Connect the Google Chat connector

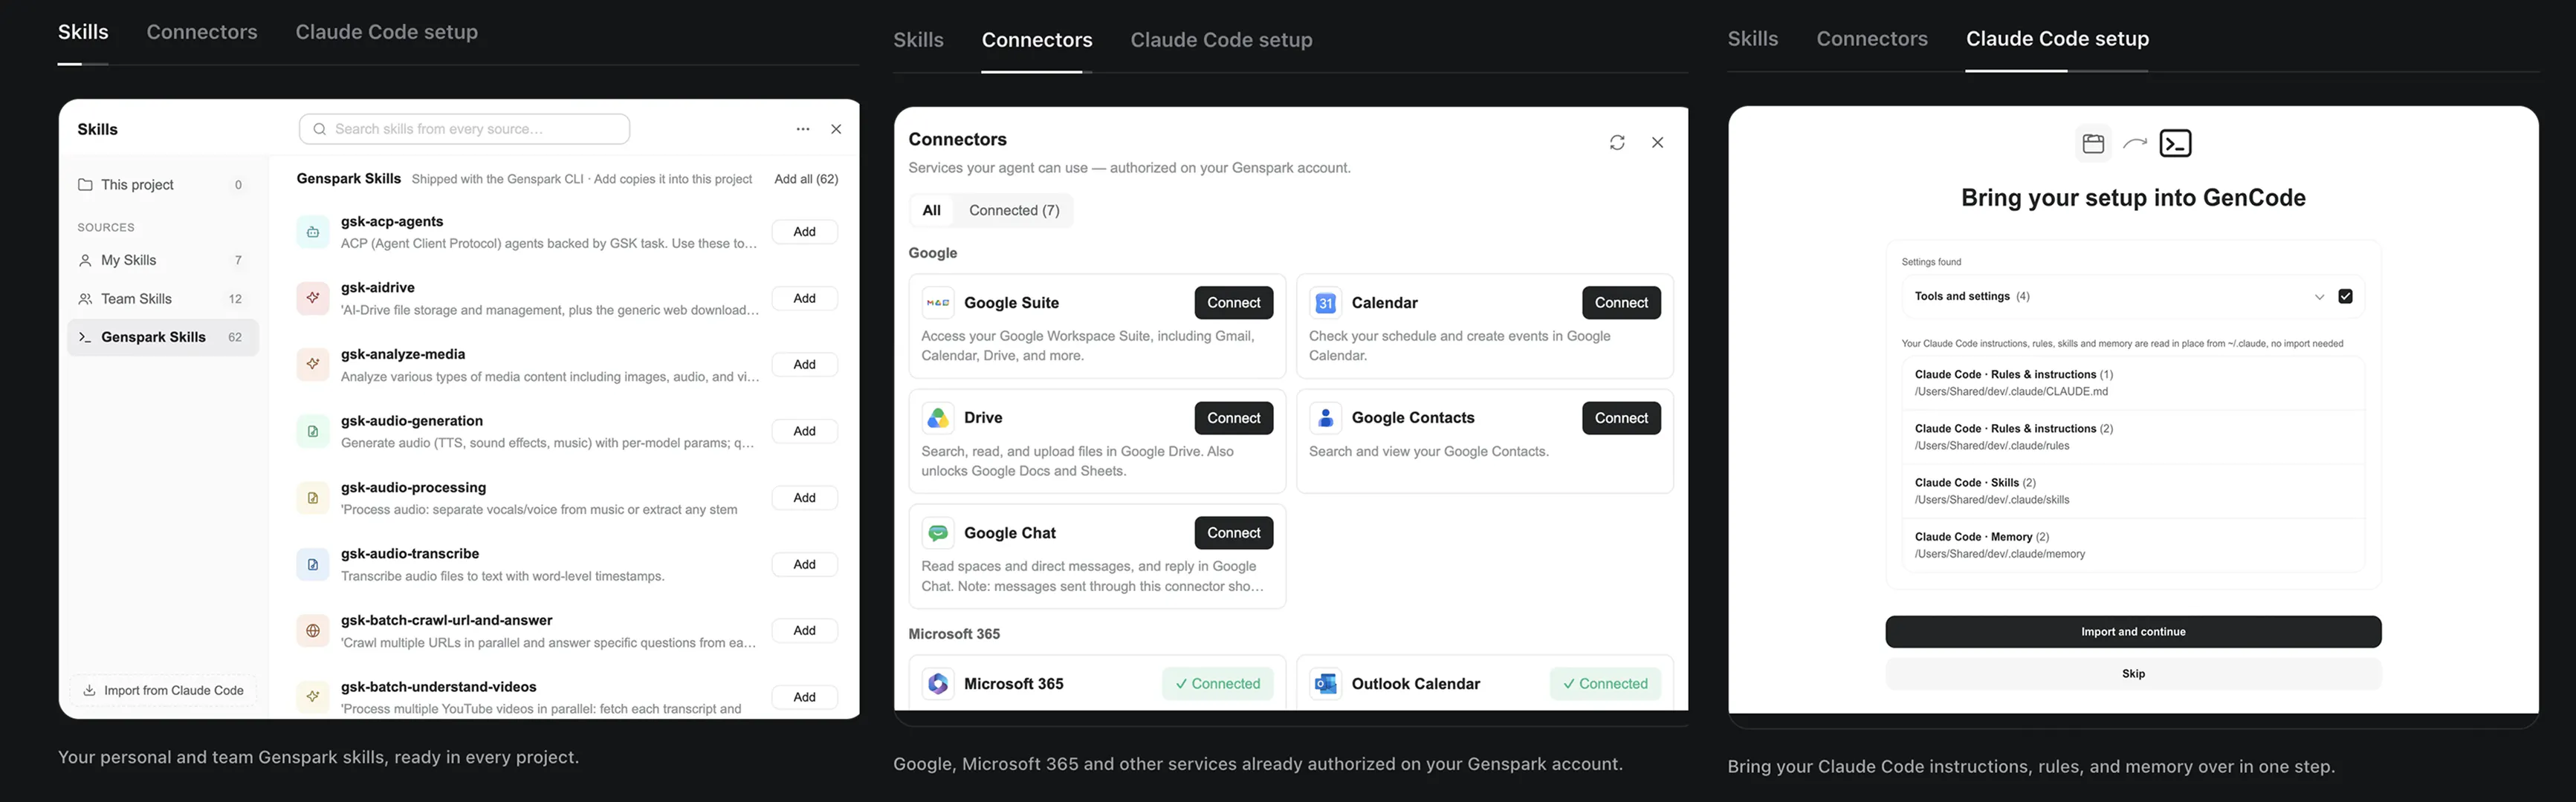[1234, 533]
